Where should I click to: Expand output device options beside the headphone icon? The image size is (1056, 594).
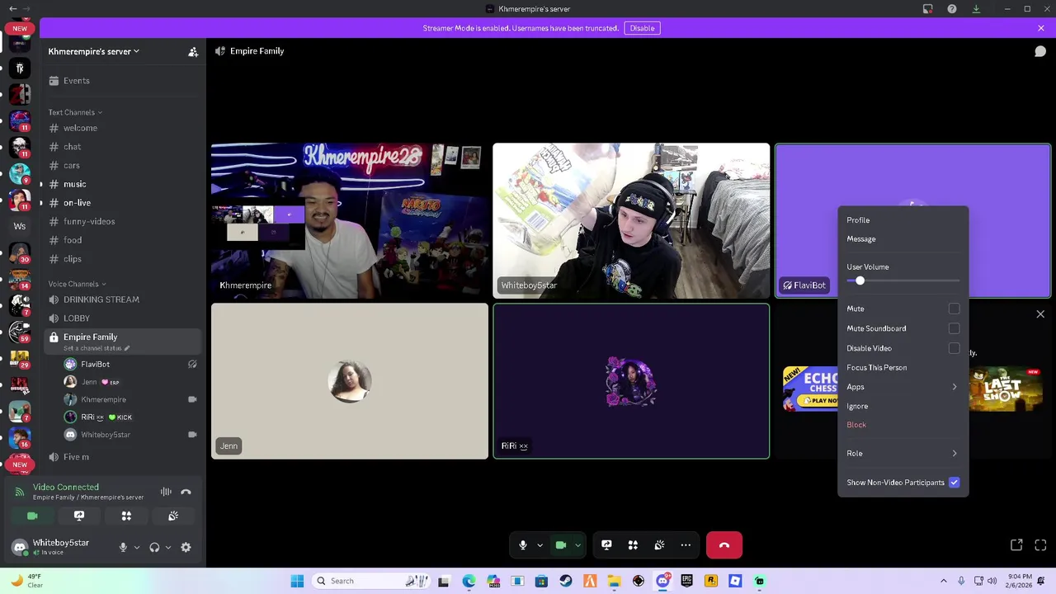point(168,547)
